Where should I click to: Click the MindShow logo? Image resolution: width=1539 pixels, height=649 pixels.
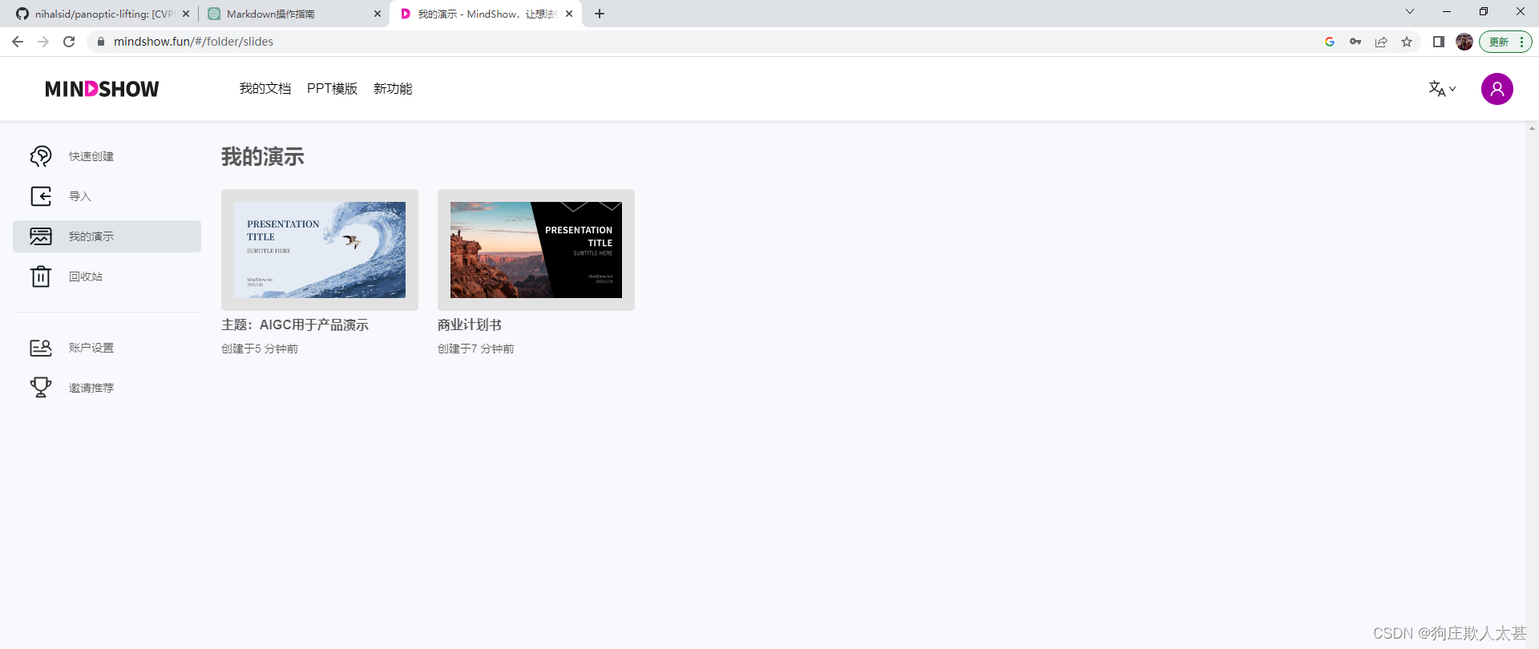pos(102,89)
